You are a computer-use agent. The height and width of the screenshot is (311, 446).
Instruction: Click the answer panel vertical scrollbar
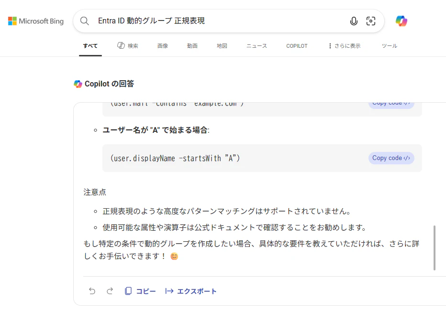435,247
